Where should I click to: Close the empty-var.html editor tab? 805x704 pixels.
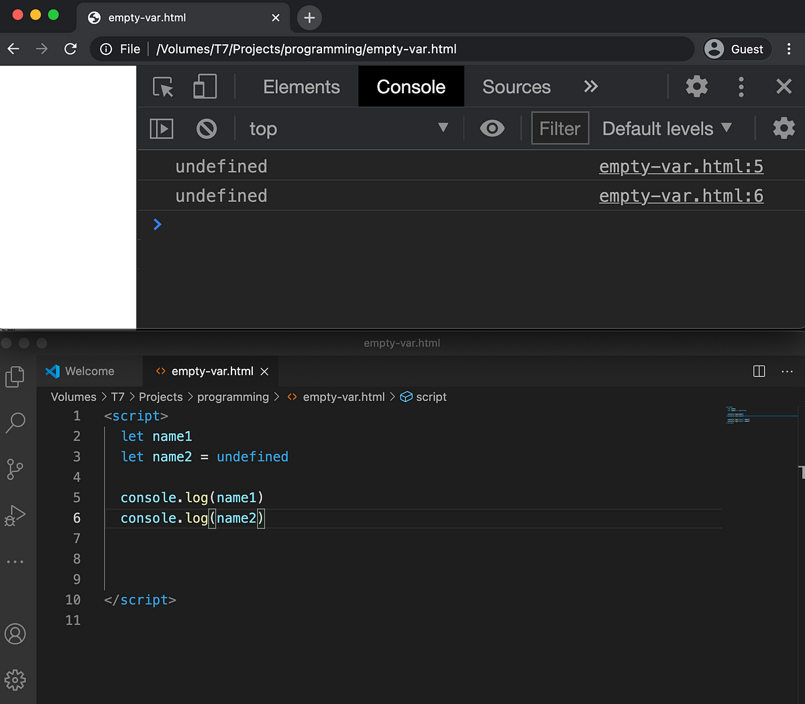pos(264,371)
